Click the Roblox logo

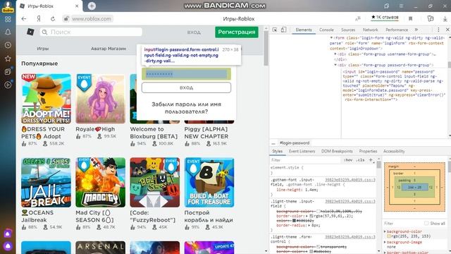coord(30,32)
